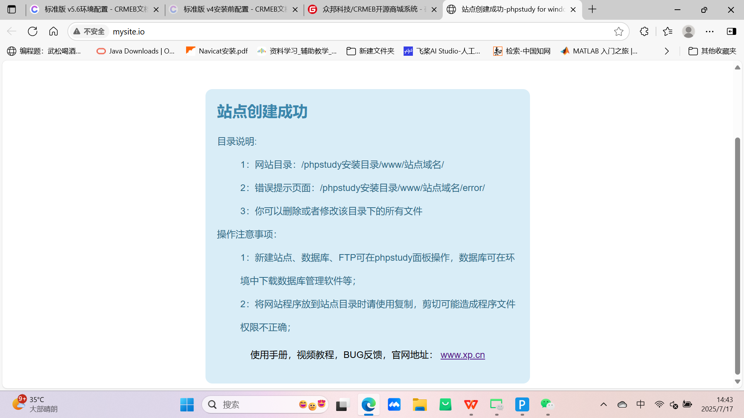Open WeChat from taskbar
Image resolution: width=744 pixels, height=418 pixels.
547,404
